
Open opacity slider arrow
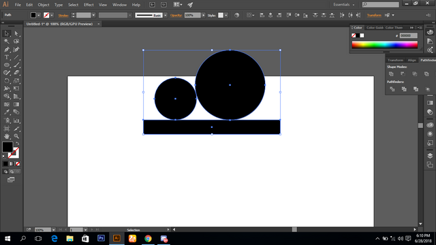click(204, 15)
